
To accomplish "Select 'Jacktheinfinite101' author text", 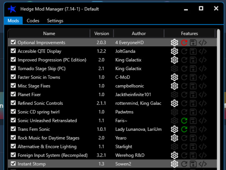I will click(x=133, y=94).
